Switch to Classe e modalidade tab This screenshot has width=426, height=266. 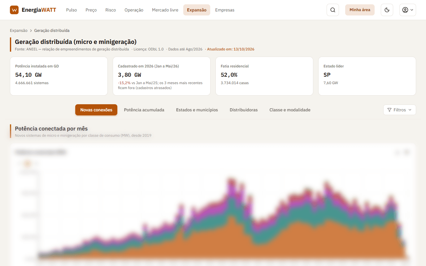click(290, 110)
